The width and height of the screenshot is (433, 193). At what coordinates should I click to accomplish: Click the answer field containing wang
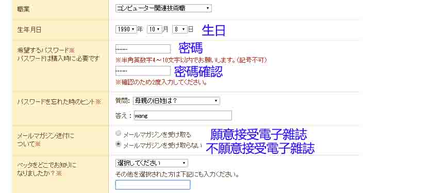point(182,116)
